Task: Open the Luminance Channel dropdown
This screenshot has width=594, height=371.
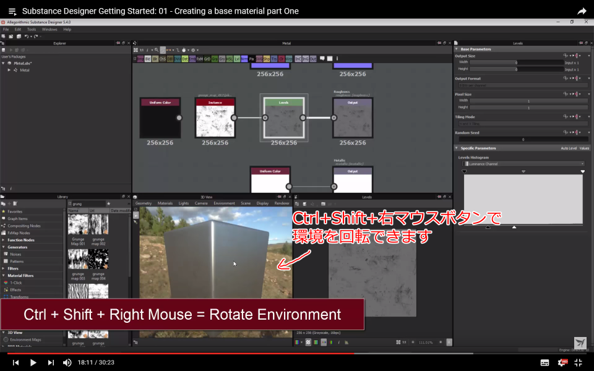Action: (x=523, y=164)
